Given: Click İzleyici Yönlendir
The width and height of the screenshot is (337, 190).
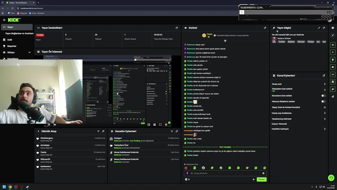Looking at the screenshot, I should click(279, 124).
